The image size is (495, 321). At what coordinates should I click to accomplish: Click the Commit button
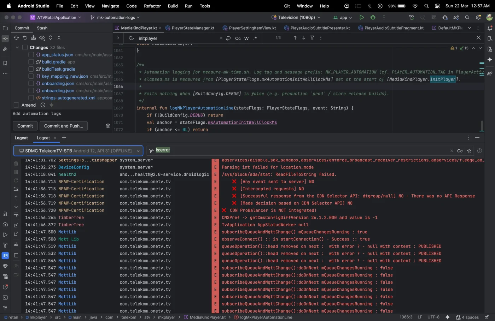(25, 126)
